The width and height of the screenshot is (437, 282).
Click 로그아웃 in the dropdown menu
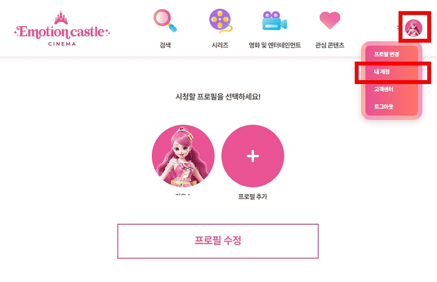click(383, 106)
